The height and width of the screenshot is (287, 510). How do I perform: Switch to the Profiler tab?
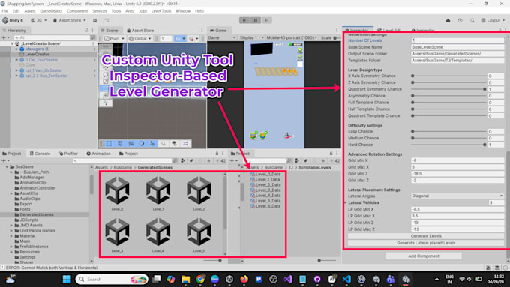(68, 154)
